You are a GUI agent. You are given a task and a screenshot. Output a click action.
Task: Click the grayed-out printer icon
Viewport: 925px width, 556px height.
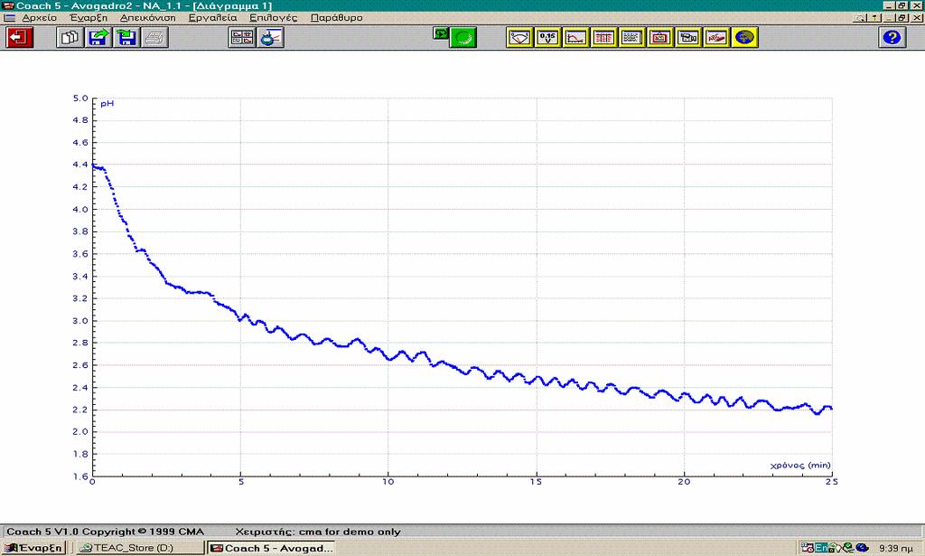(155, 38)
